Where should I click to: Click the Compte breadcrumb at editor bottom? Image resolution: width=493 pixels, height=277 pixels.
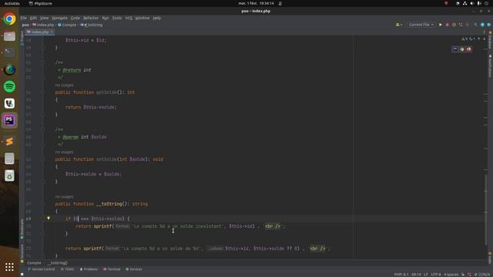pos(34,263)
